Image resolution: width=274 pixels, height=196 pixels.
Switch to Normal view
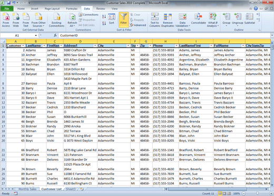[220, 193]
